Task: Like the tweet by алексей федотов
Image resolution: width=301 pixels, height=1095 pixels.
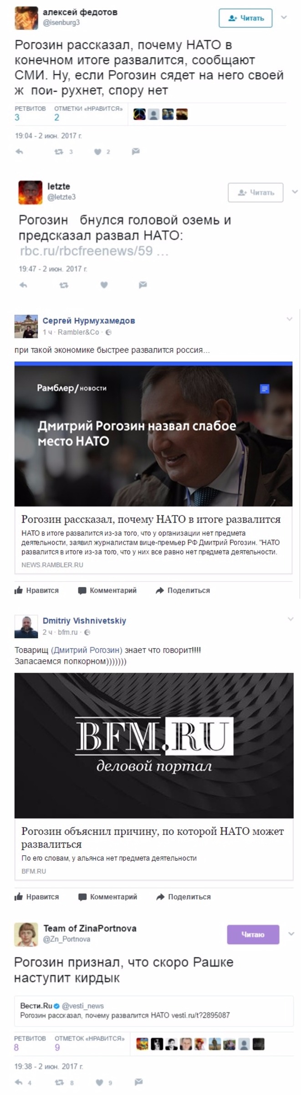Action: pos(97,152)
